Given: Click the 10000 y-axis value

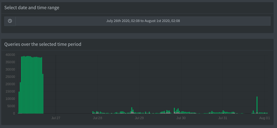Looking at the screenshot, I should click(x=10, y=99).
